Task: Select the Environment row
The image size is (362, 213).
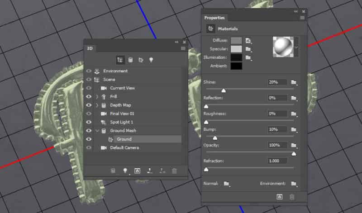Action: click(x=138, y=71)
